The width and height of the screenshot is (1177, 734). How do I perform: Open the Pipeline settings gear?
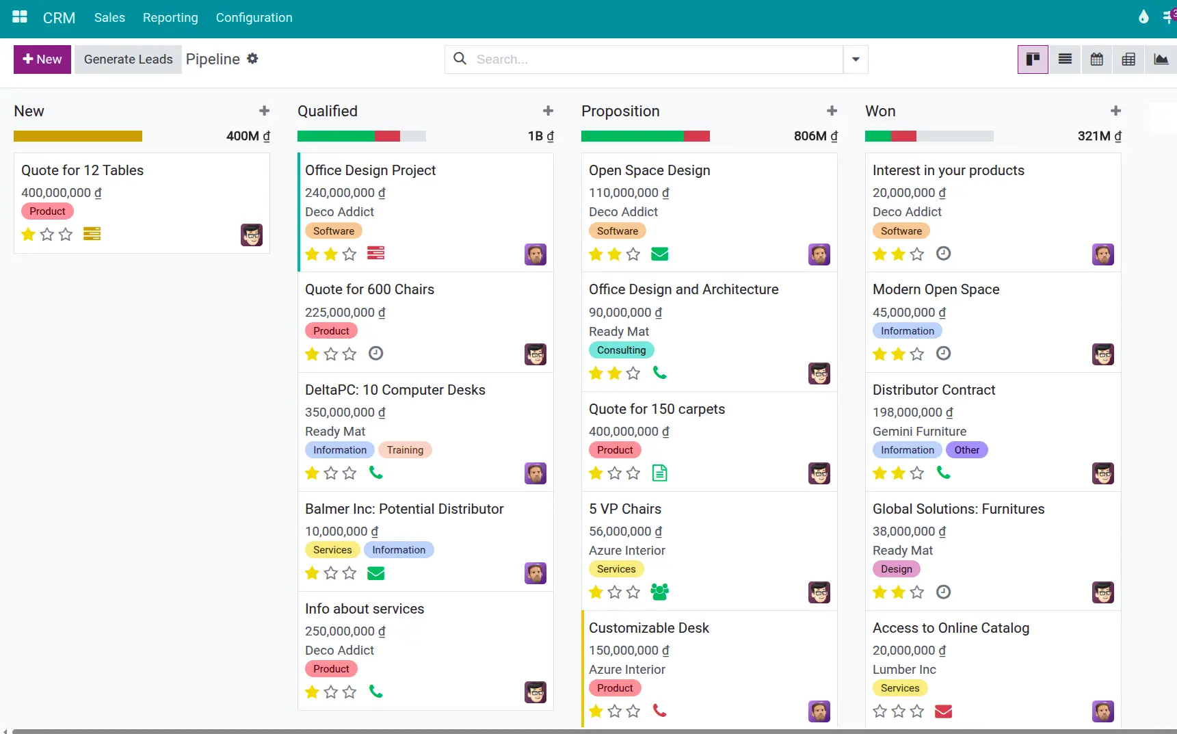252,59
